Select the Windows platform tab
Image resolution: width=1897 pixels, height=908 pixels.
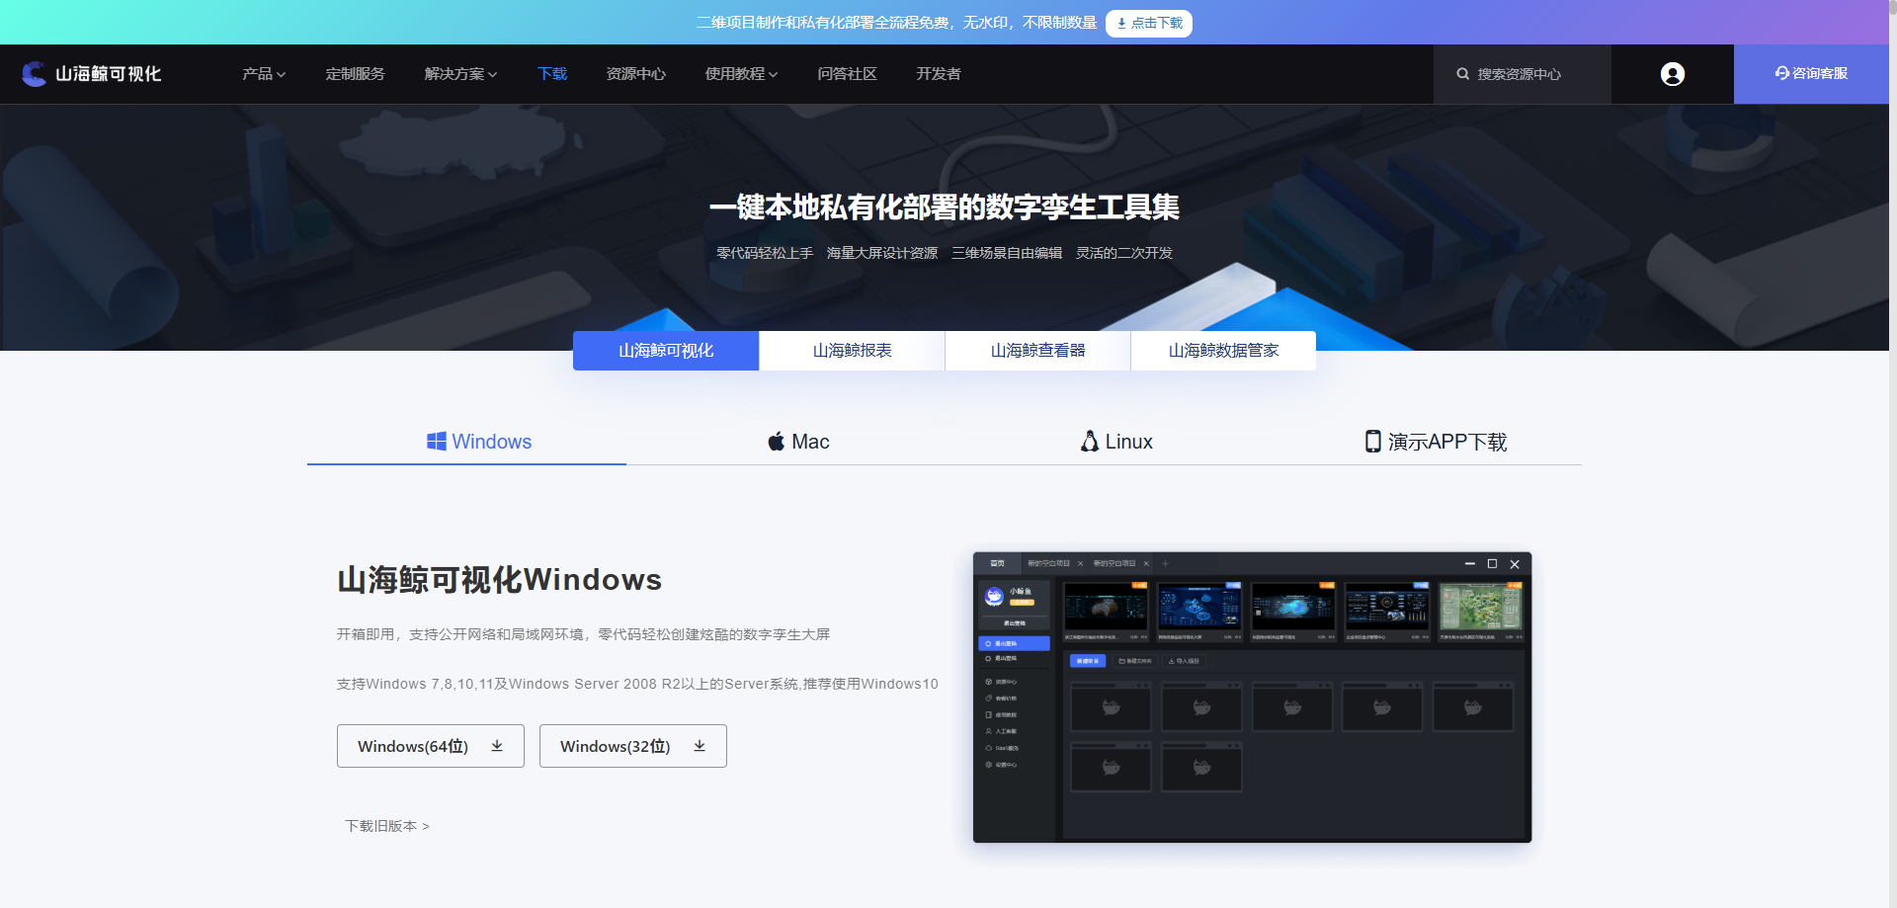(x=466, y=442)
